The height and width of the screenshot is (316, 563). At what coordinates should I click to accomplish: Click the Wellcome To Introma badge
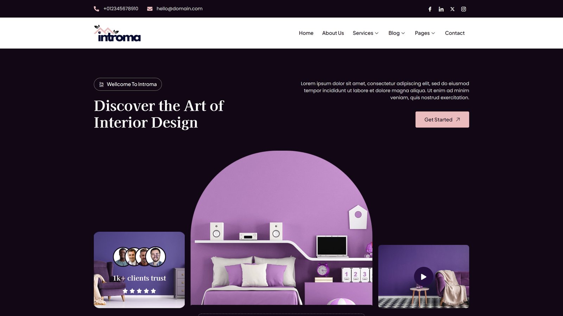coord(128,84)
